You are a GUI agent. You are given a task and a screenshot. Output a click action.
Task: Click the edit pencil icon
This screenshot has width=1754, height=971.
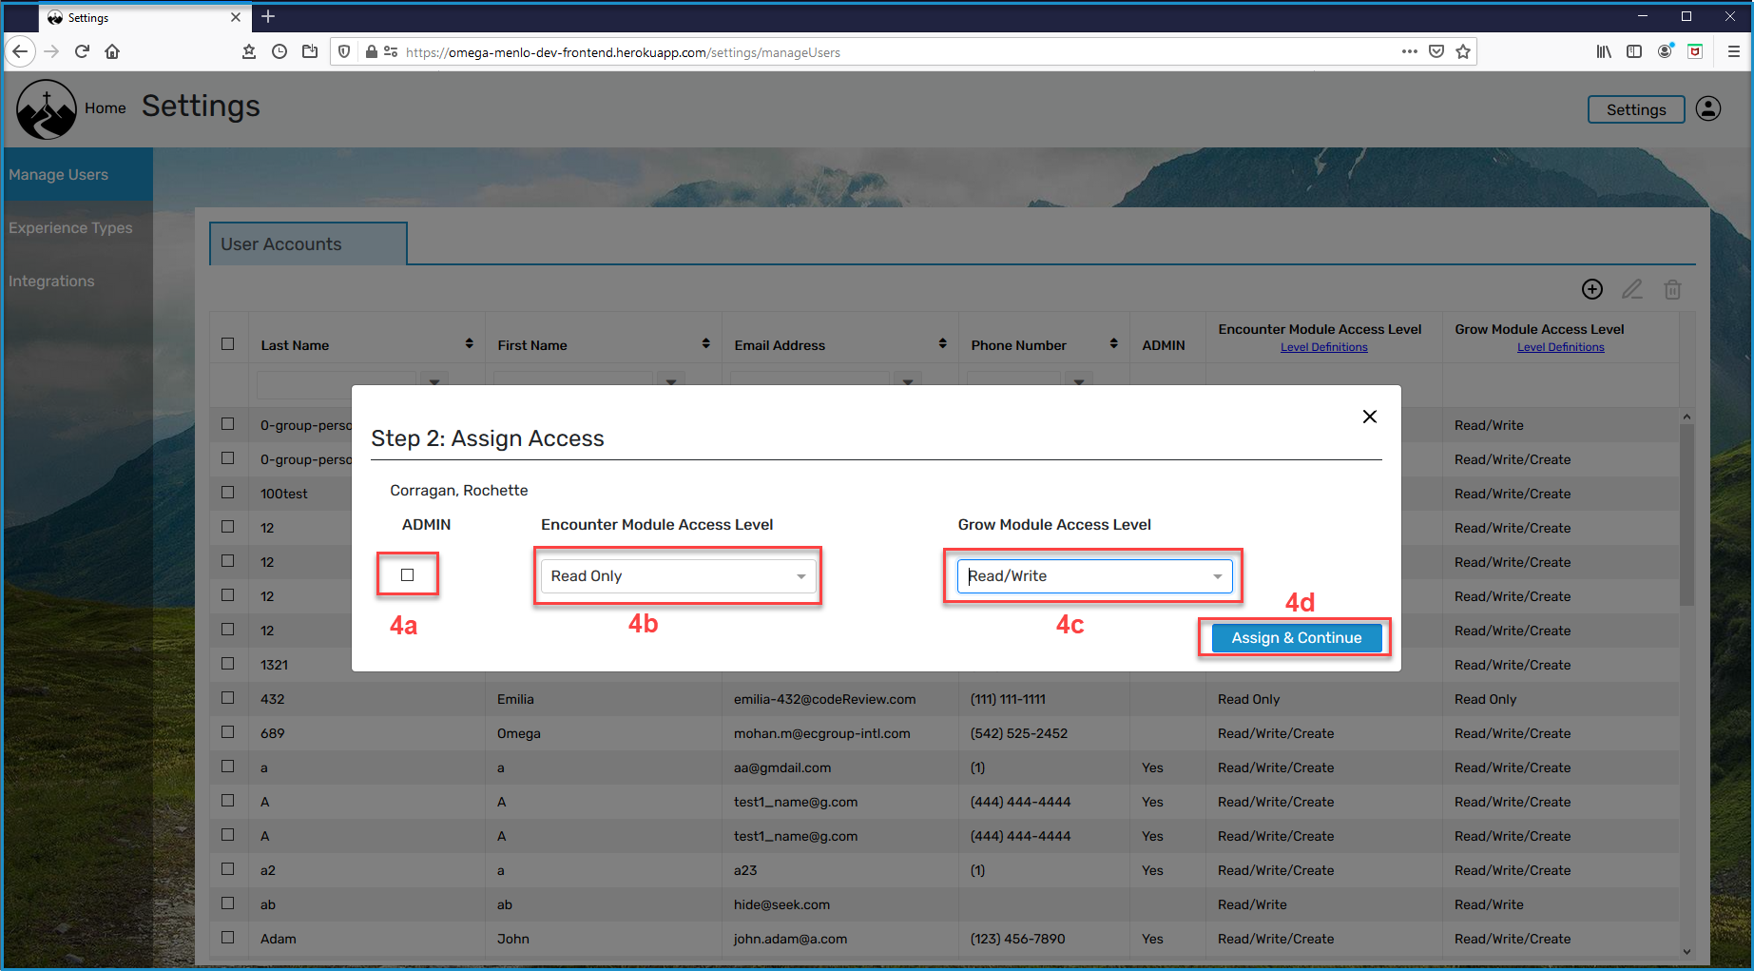point(1632,289)
